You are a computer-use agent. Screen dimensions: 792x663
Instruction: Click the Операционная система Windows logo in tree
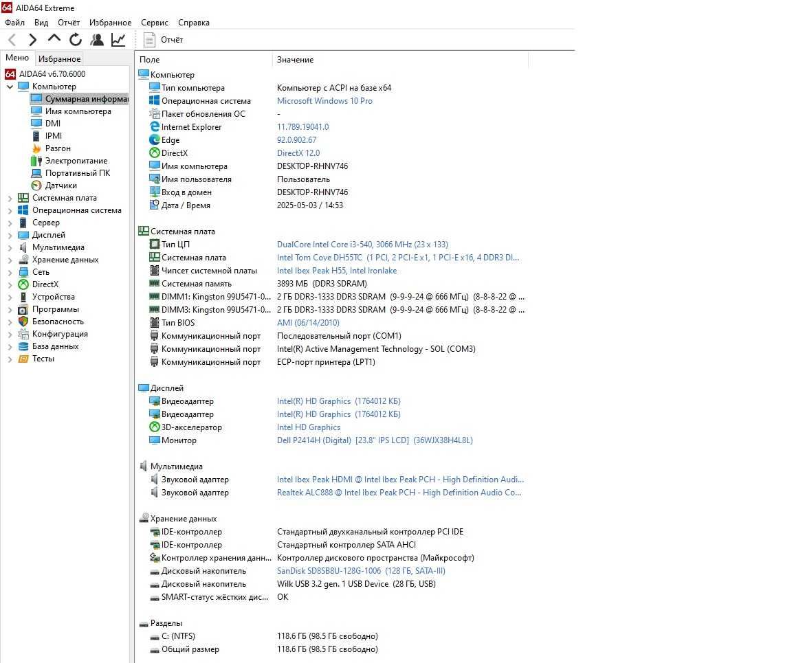(x=23, y=210)
